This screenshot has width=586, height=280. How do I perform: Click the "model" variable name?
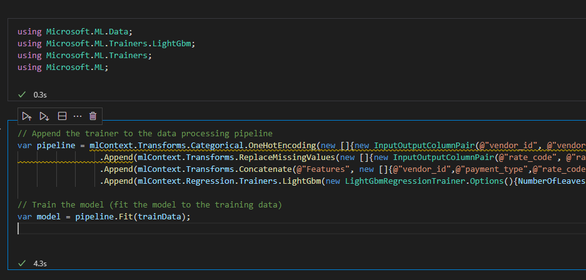point(49,216)
